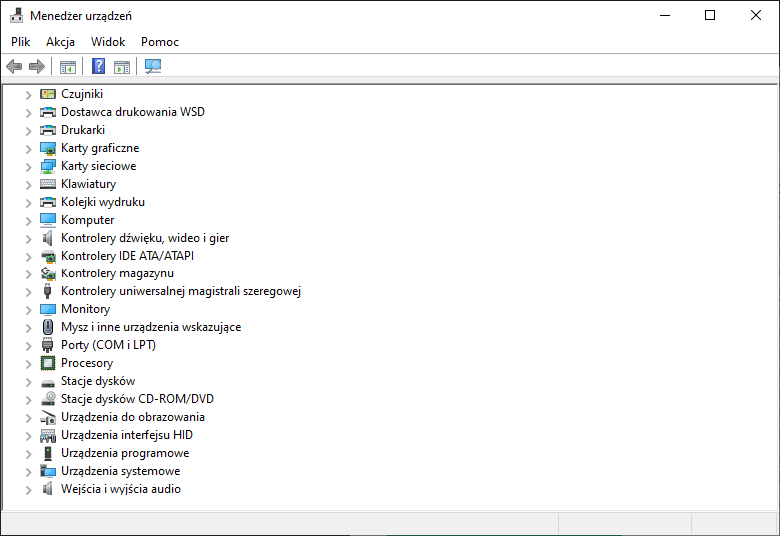Click the Karty sieciowe network icon
780x537 pixels.
(48, 166)
